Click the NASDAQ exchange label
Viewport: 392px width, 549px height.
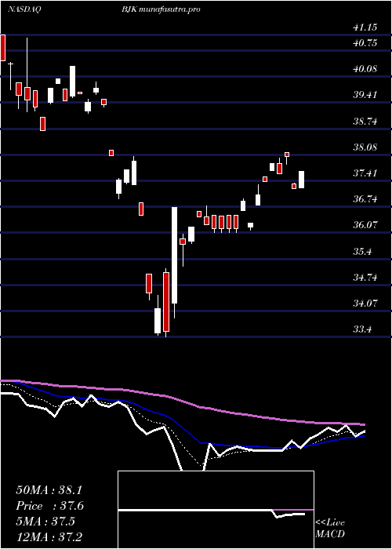pyautogui.click(x=24, y=9)
